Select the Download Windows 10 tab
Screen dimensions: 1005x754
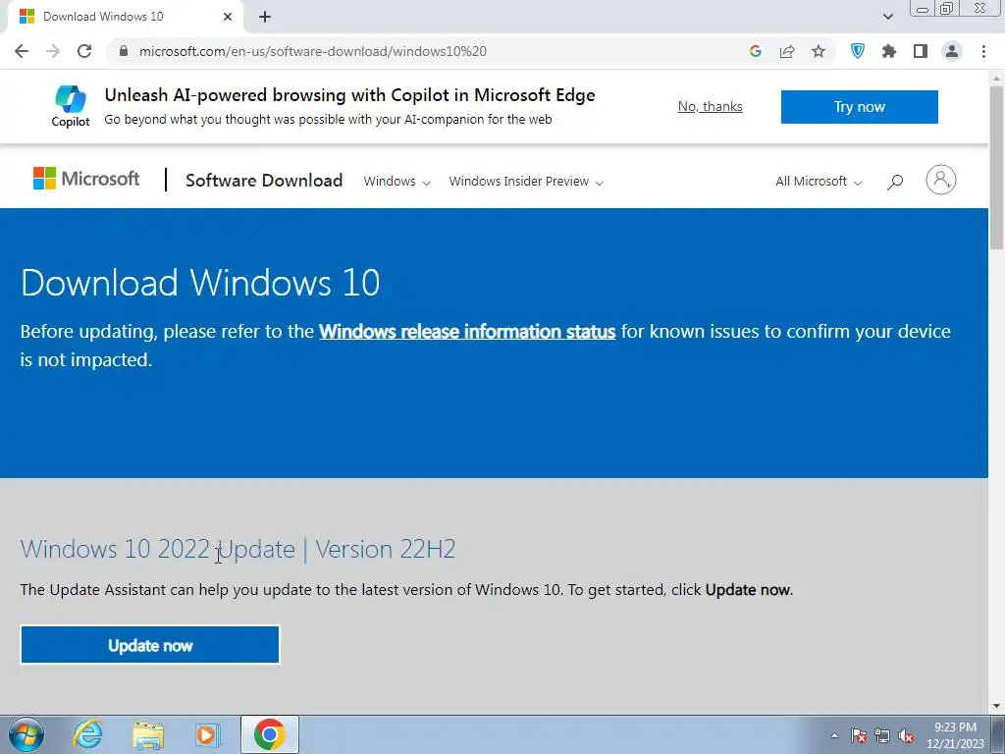click(x=125, y=17)
